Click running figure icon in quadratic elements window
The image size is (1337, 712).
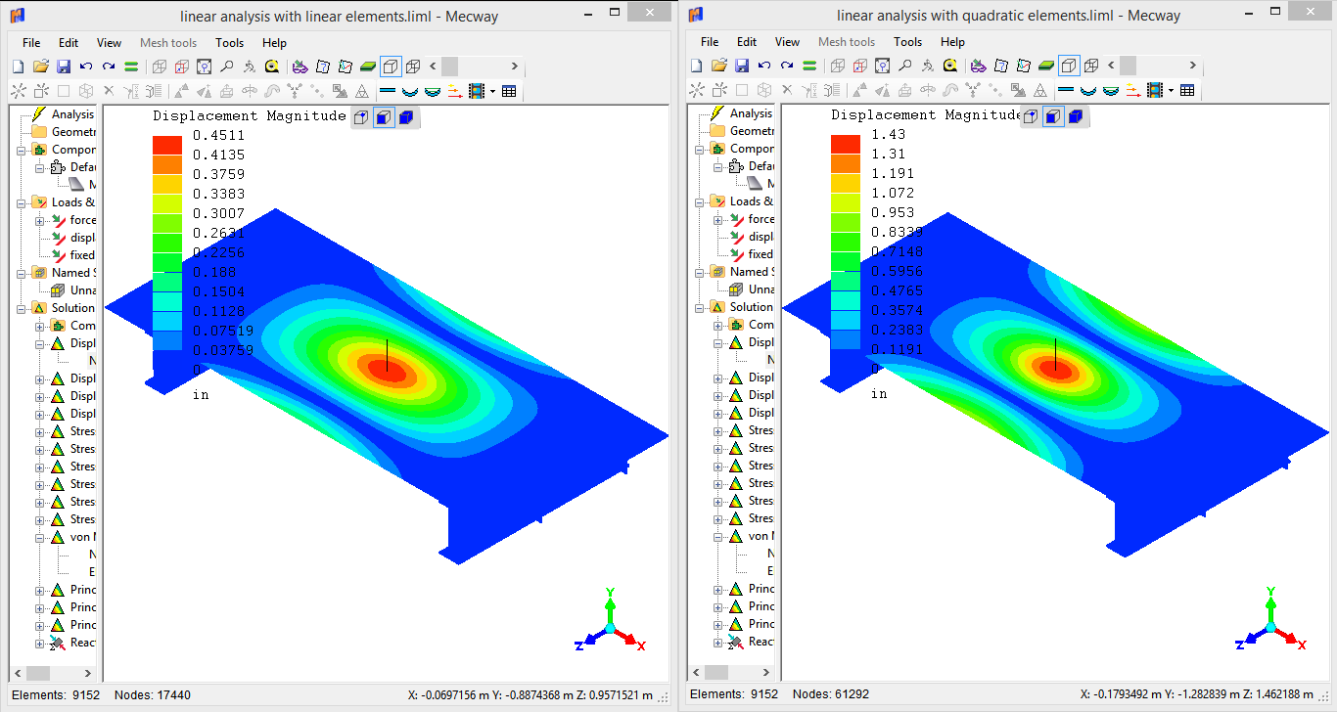pos(928,67)
